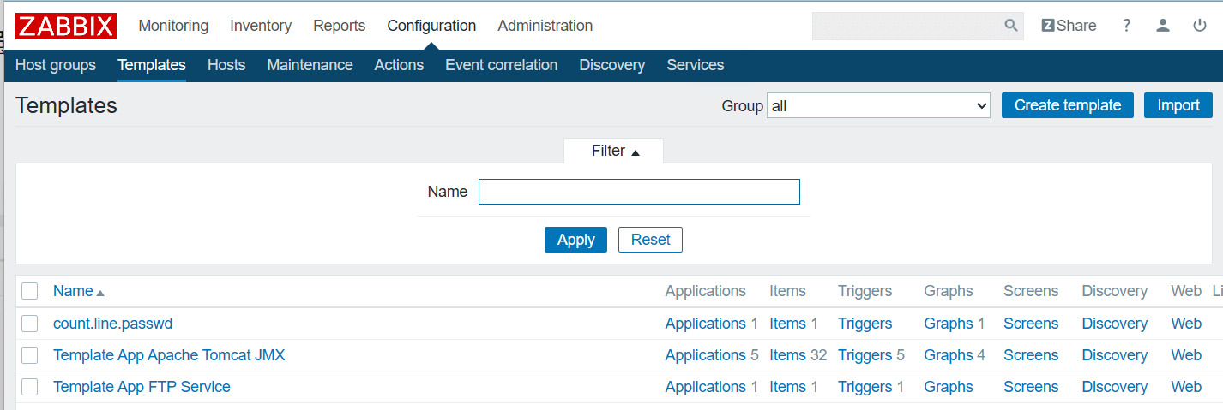Open the help question mark icon
1223x410 pixels.
pyautogui.click(x=1127, y=26)
